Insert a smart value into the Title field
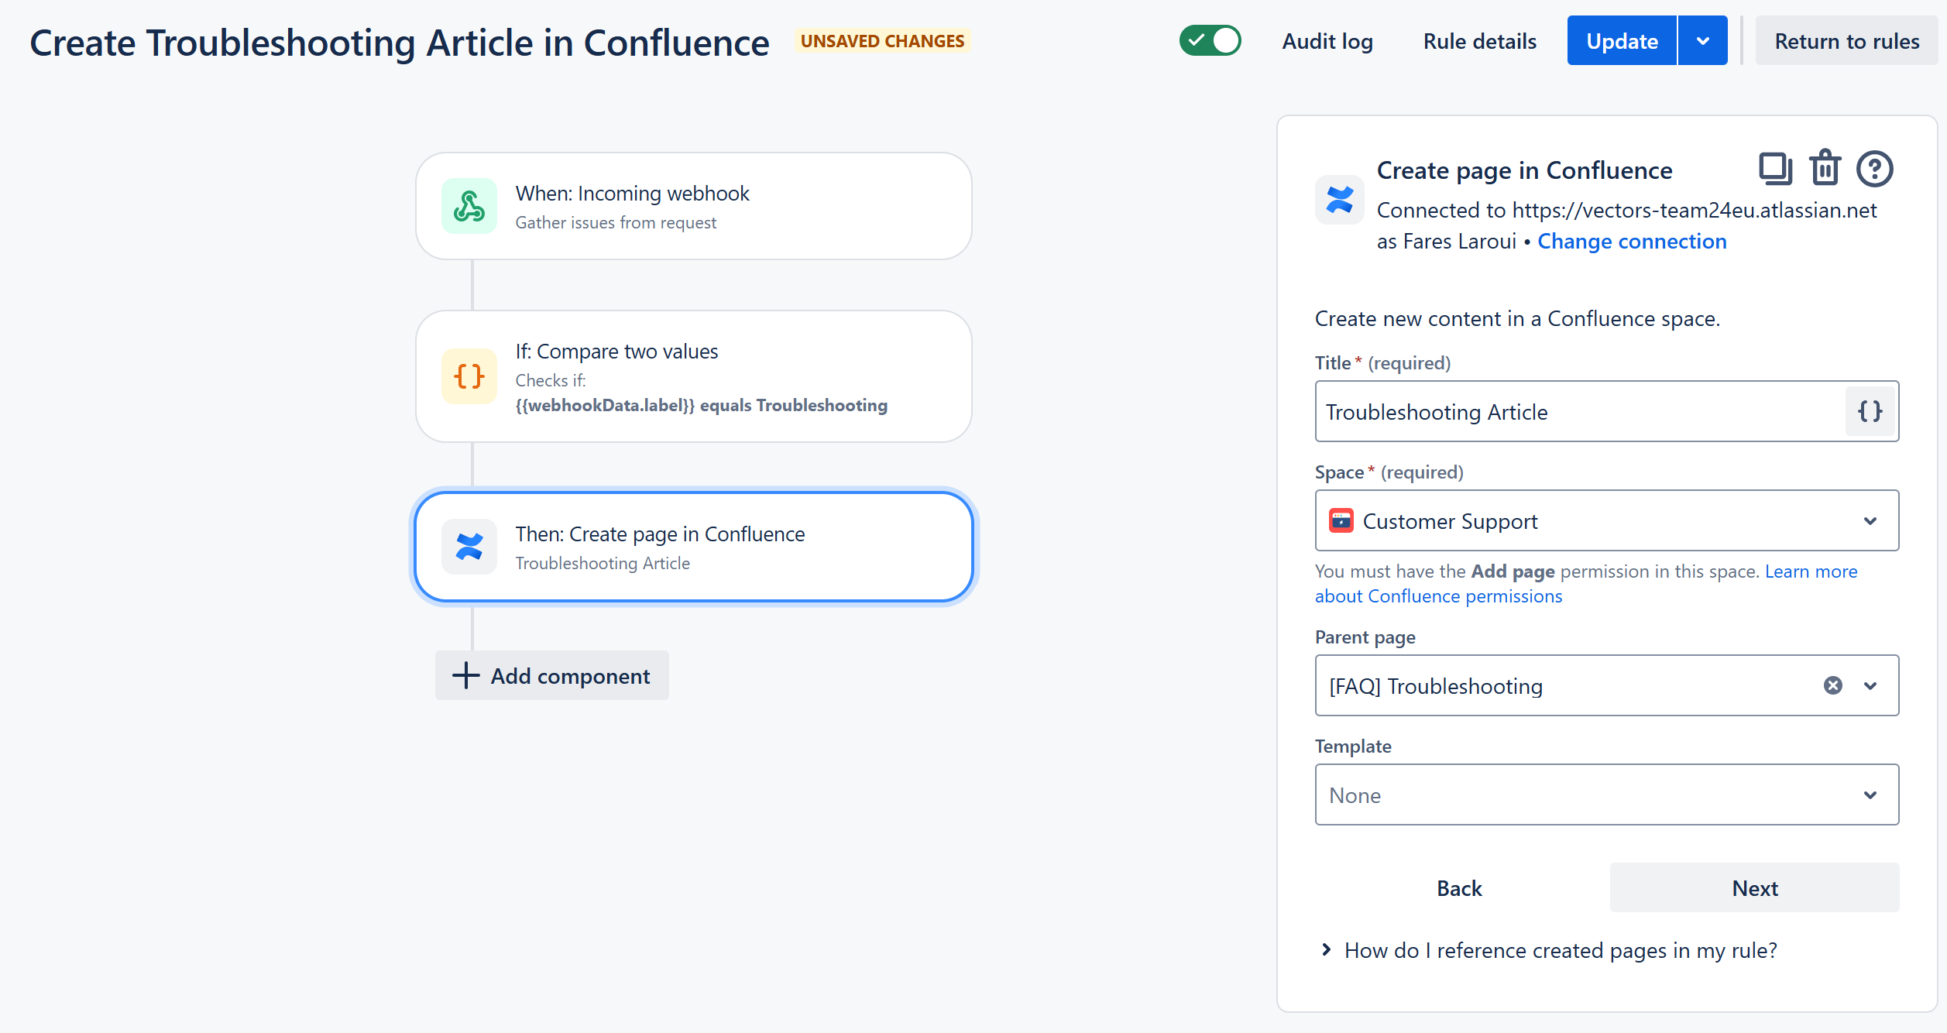Viewport: 1947px width, 1033px height. [x=1870, y=411]
